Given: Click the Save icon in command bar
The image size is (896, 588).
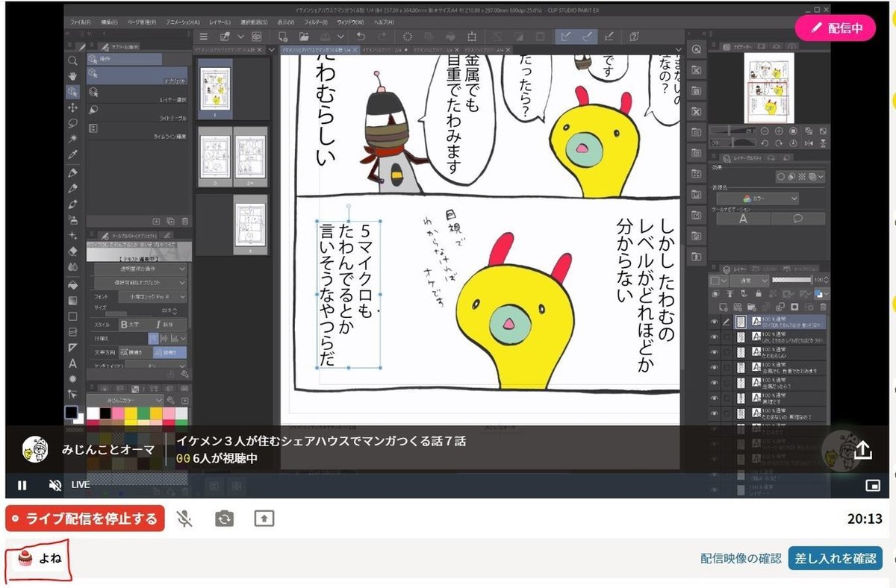Looking at the screenshot, I should tap(325, 36).
